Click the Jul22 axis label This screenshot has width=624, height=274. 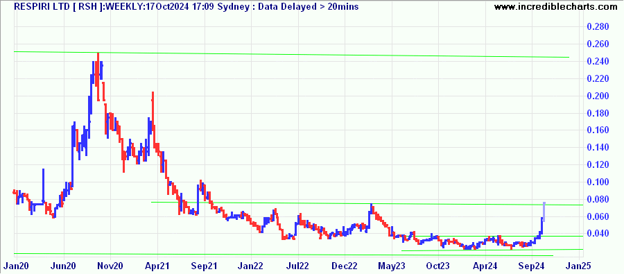297,264
